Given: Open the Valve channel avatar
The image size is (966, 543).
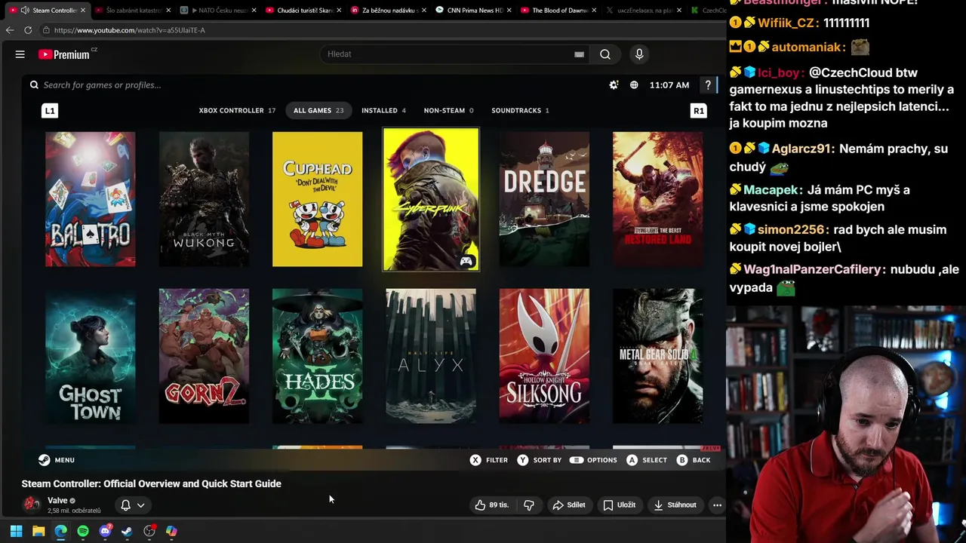Looking at the screenshot, I should click(x=32, y=505).
